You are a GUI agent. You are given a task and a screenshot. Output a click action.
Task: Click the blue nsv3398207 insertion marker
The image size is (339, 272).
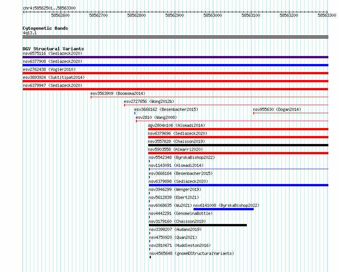(x=150, y=233)
